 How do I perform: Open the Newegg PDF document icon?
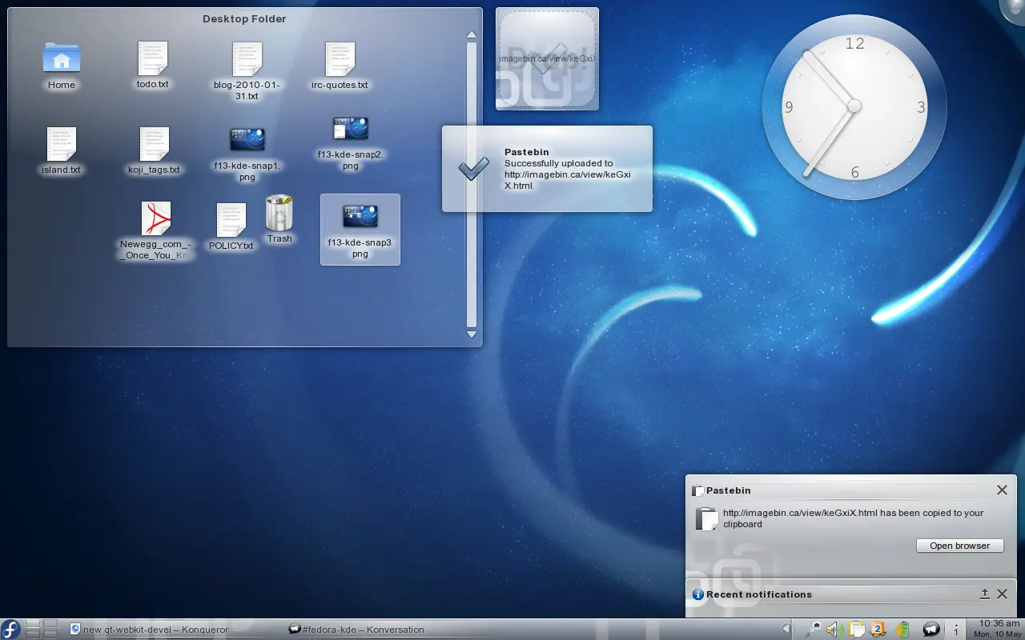tap(156, 218)
